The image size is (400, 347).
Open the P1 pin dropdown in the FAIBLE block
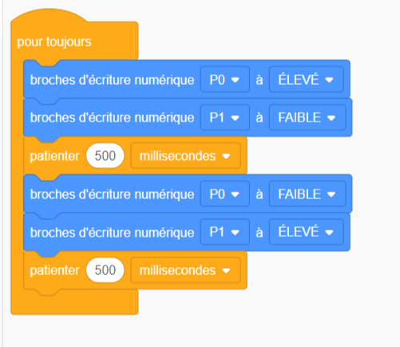coord(225,118)
